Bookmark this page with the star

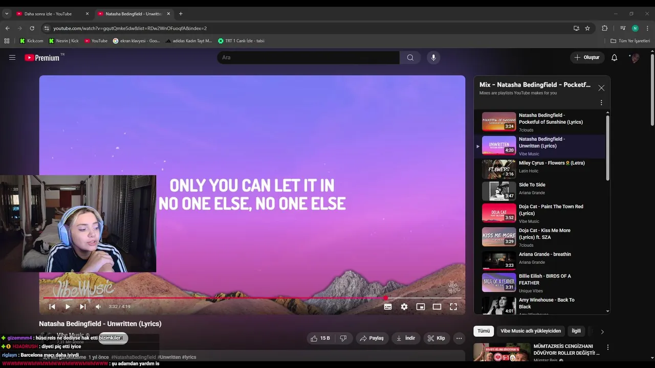point(587,28)
